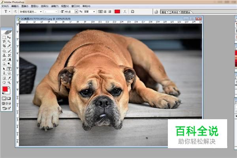Image resolution: width=237 pixels, height=158 pixels.
Task: Click the dog photo canvas
Action: 111,85
